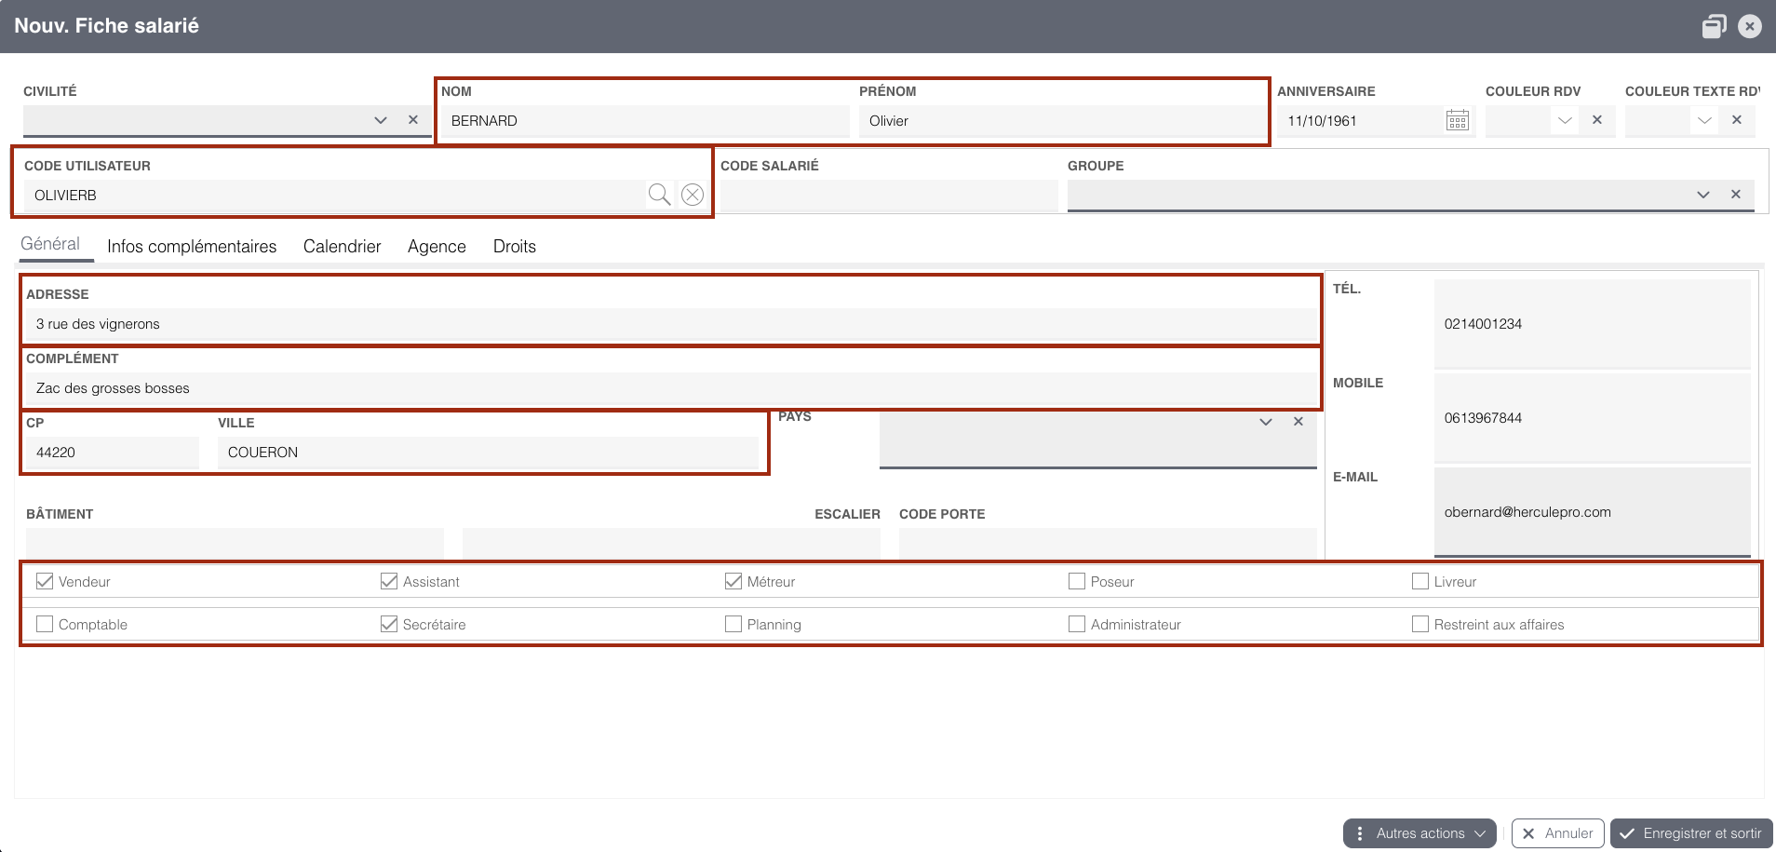Clear the Civilité selection with the X icon
The image size is (1776, 852).
coord(413,119)
